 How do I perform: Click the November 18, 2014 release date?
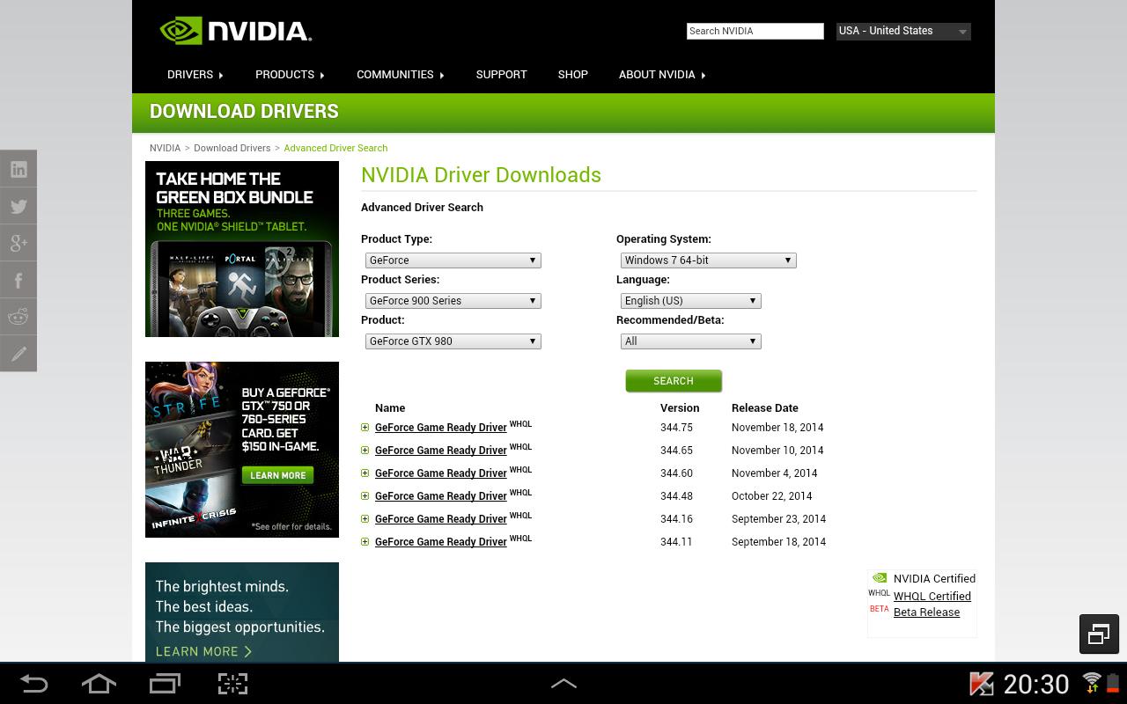click(777, 428)
